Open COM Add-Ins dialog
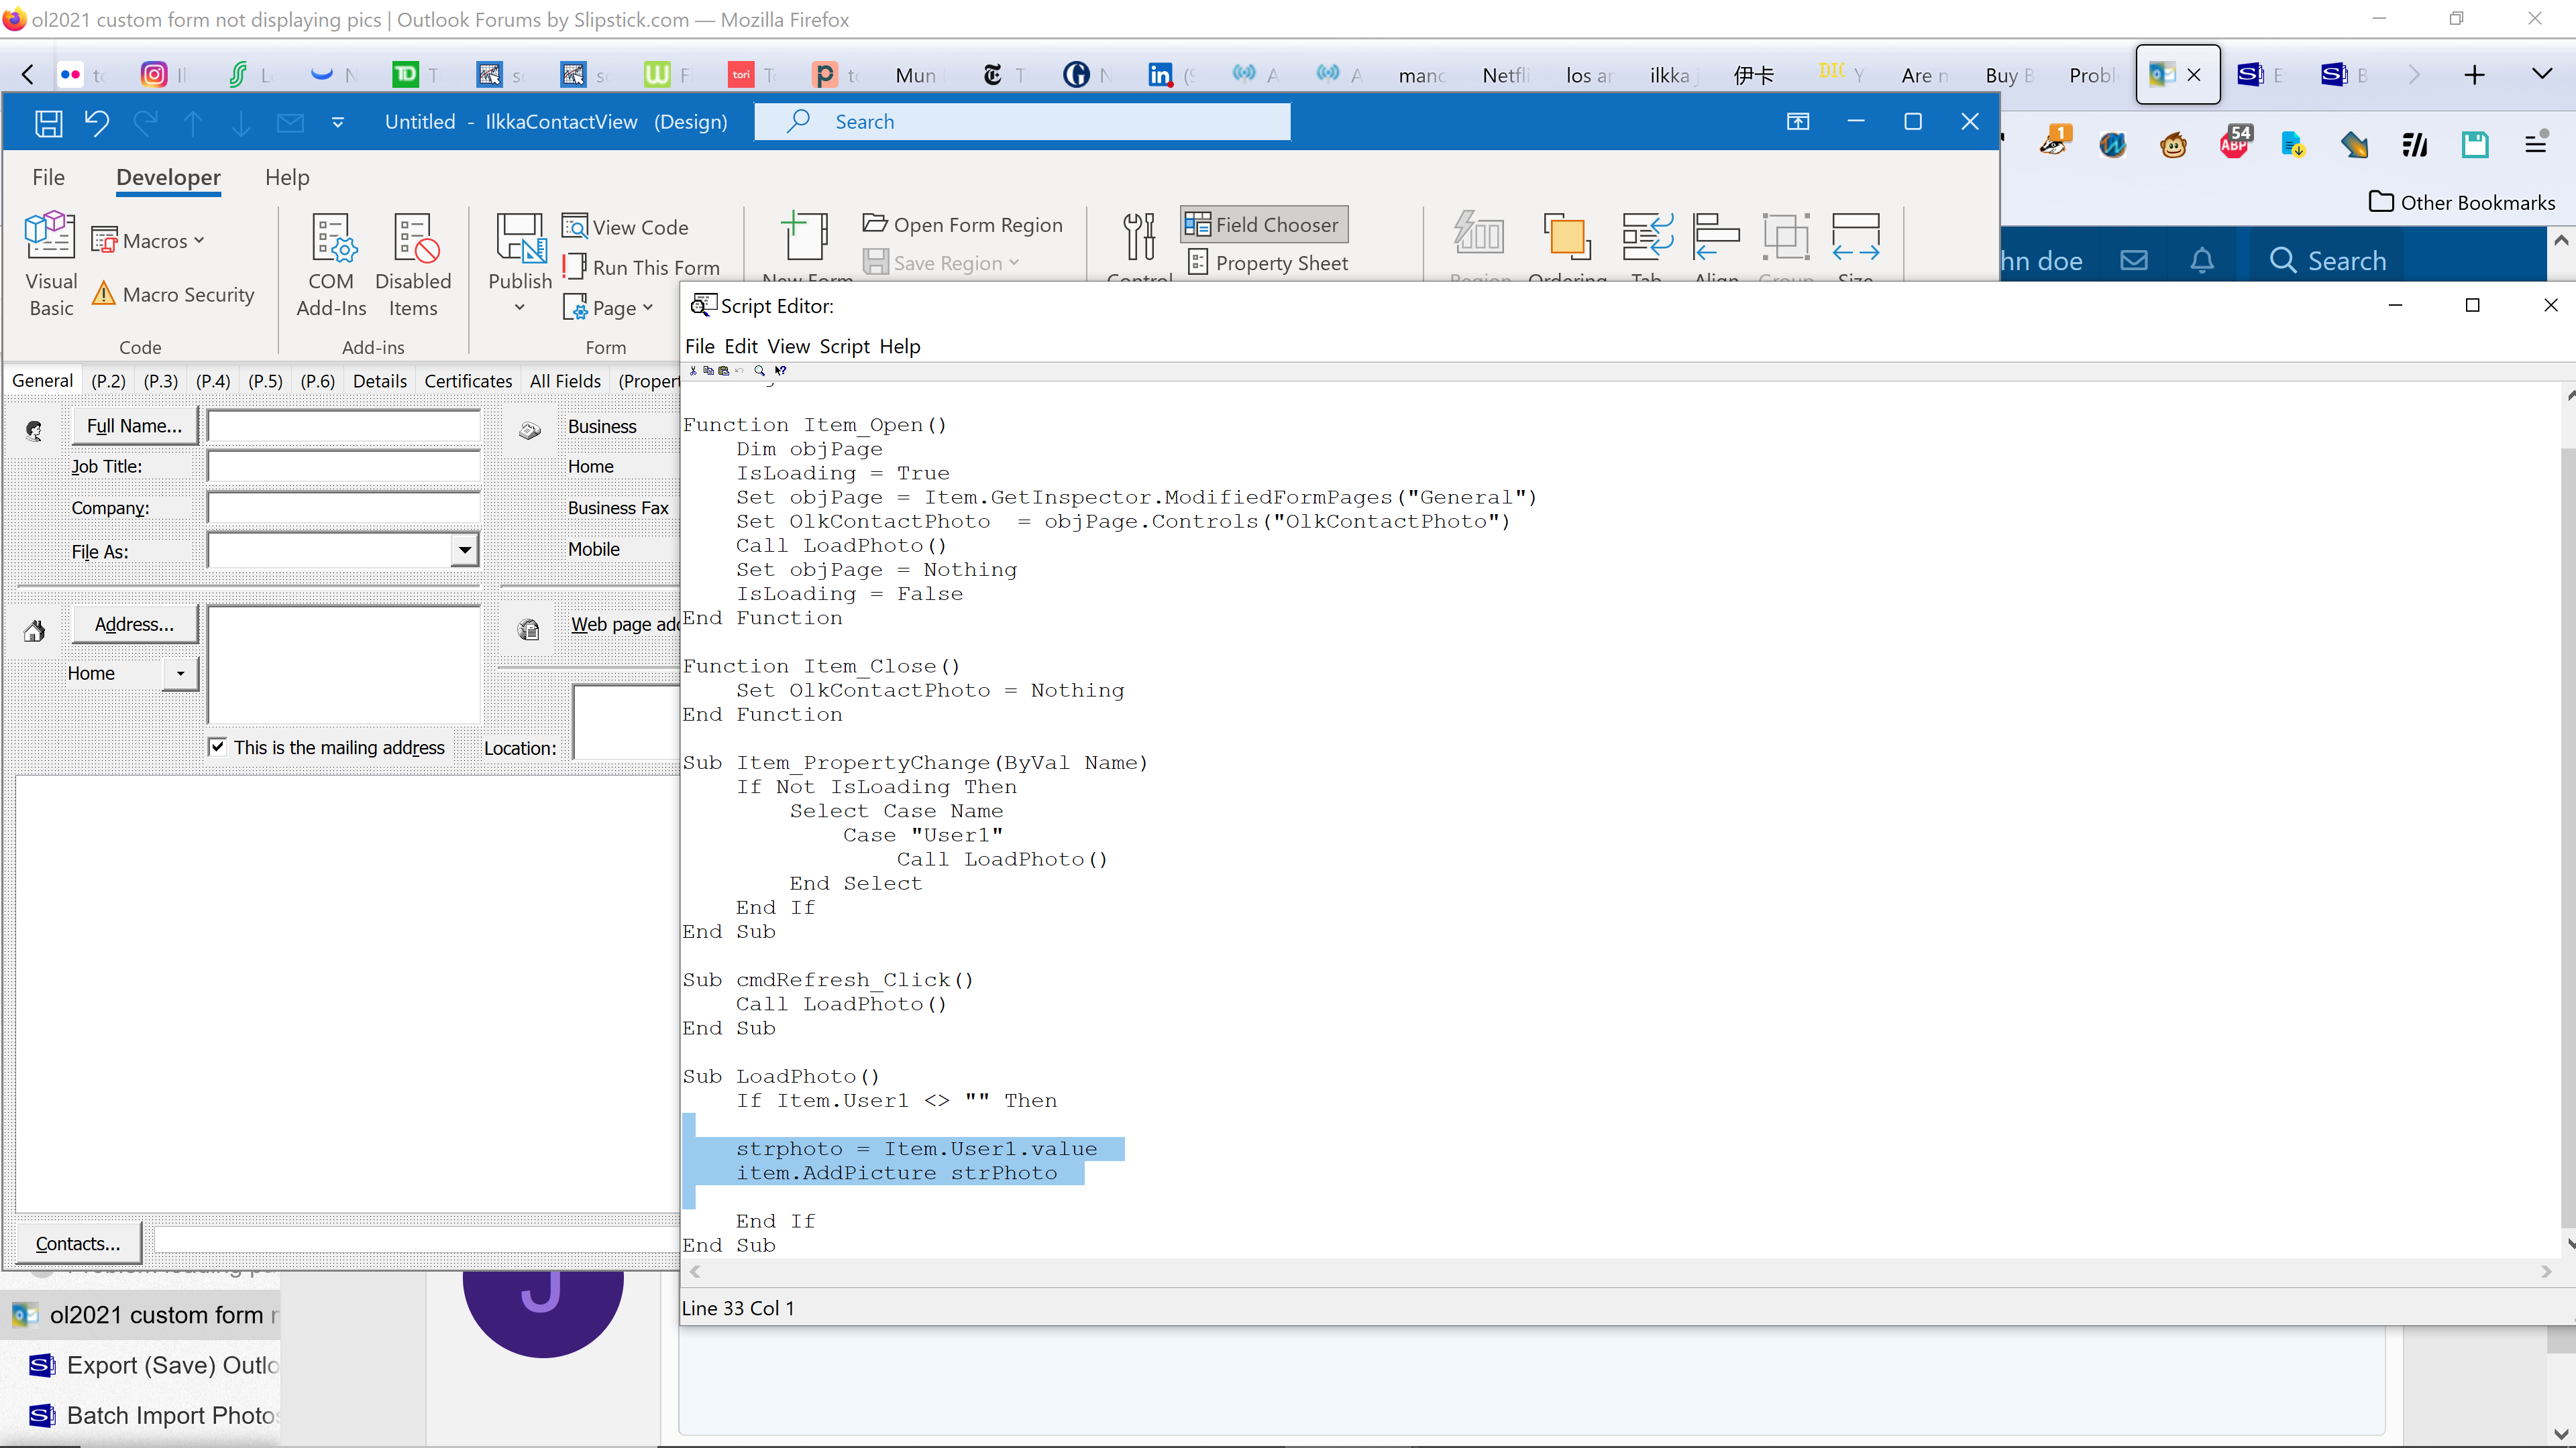The image size is (2576, 1448). [331, 265]
